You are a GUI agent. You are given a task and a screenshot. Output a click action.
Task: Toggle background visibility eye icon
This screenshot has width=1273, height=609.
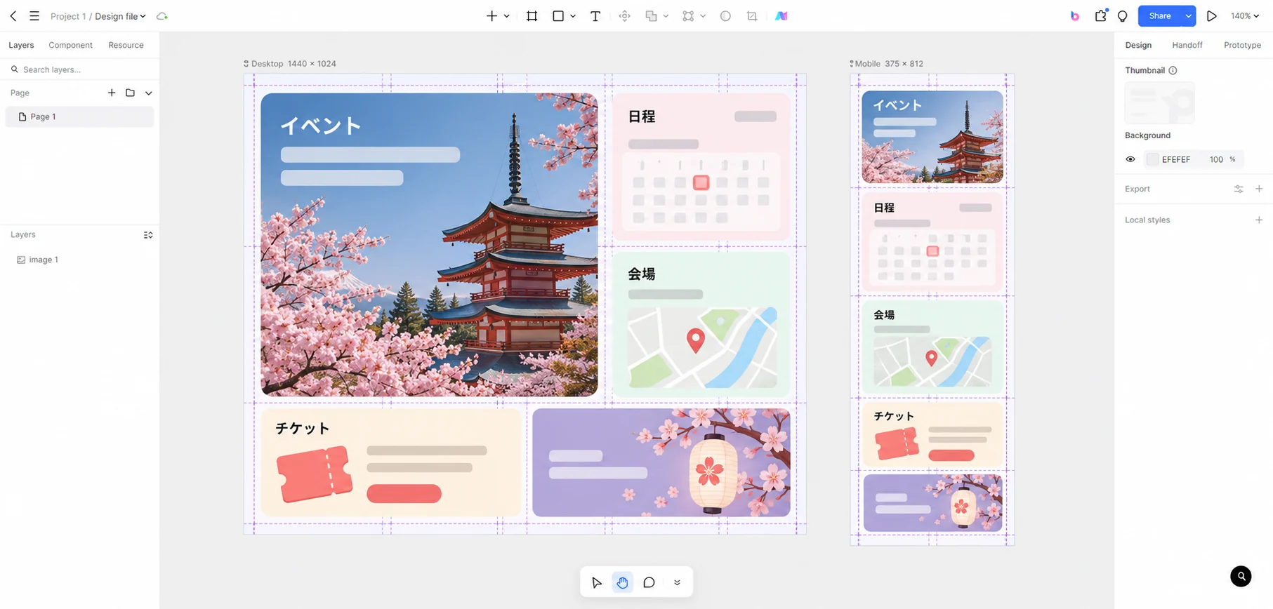click(1130, 159)
